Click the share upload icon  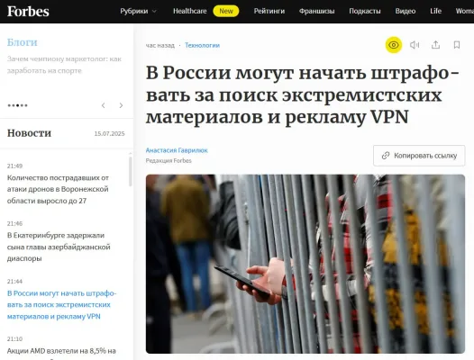(435, 45)
